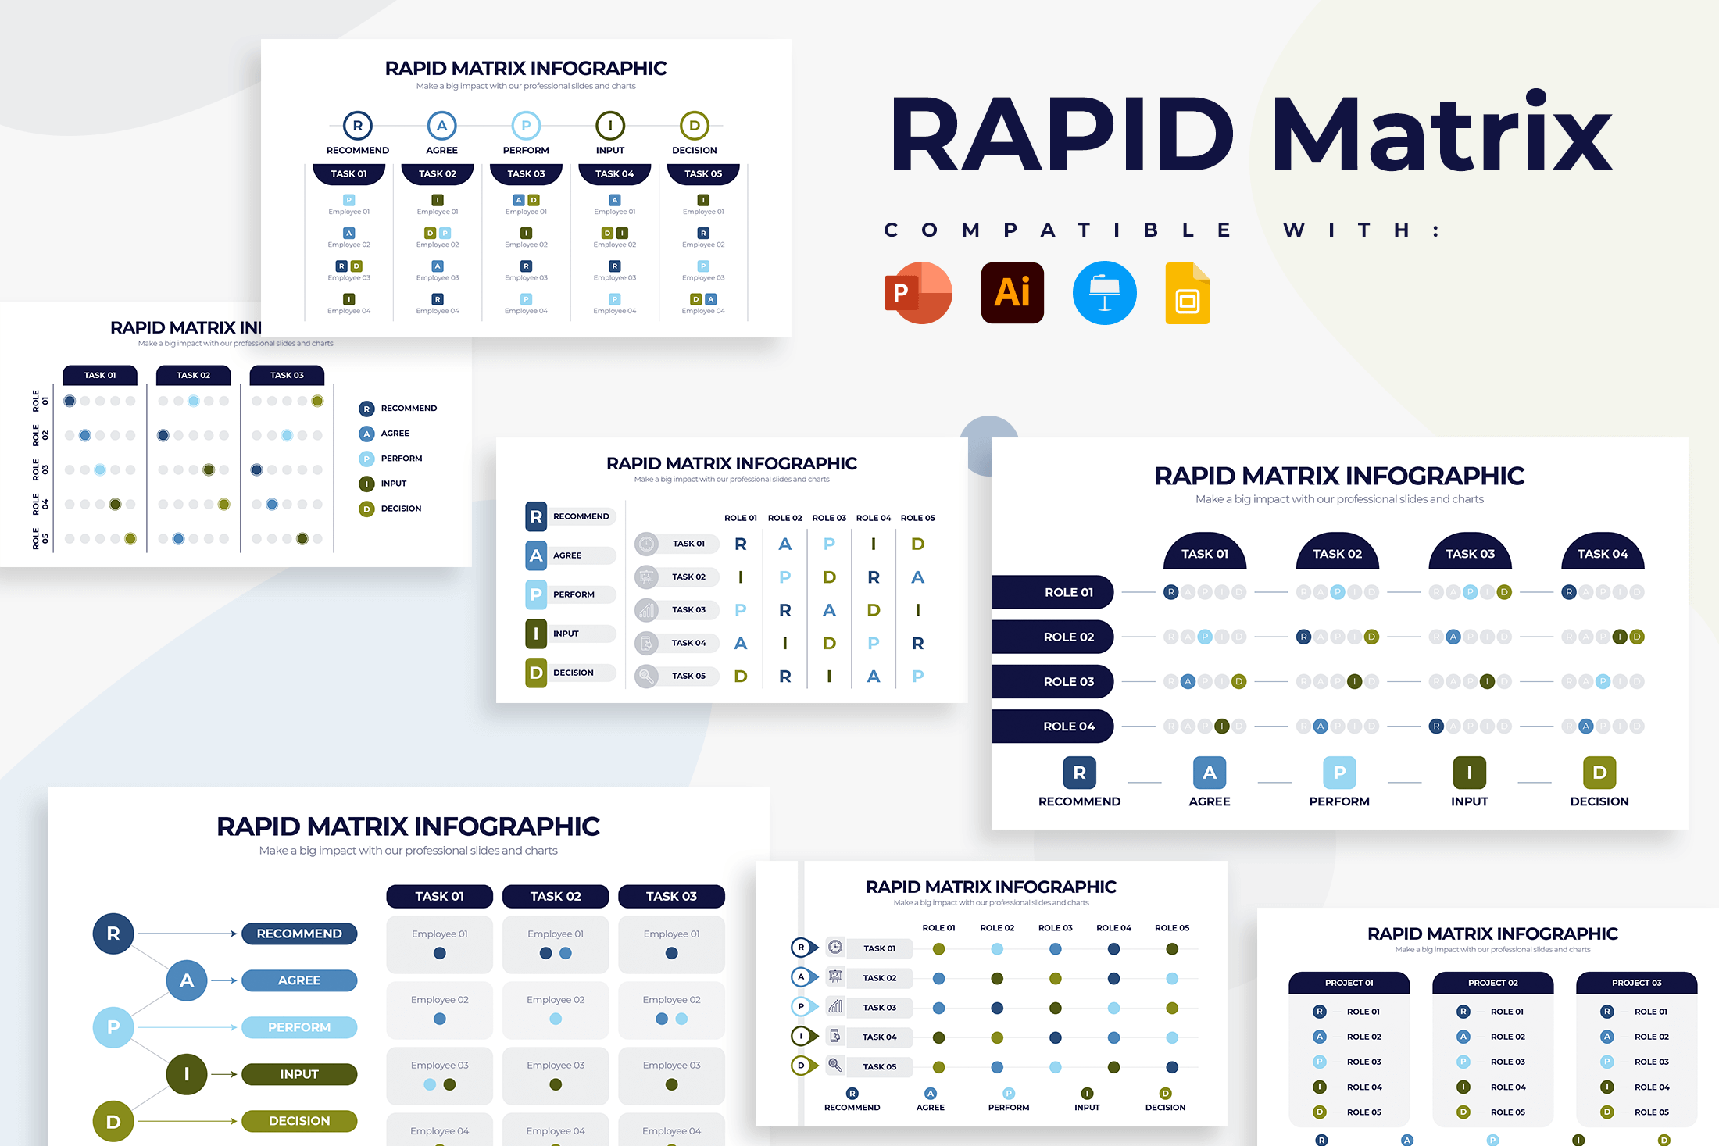Click the dark-green I square left of INPUT pill
The image size is (1719, 1146).
[x=536, y=634]
